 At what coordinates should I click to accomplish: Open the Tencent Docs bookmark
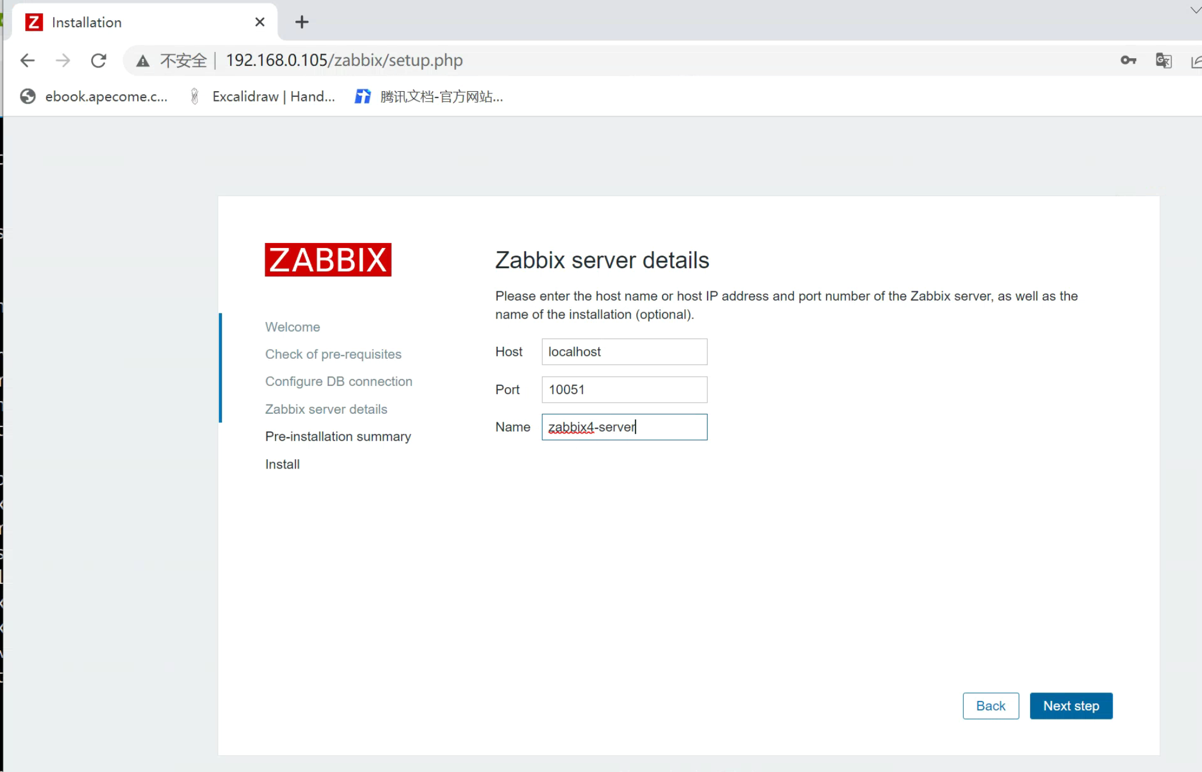429,96
